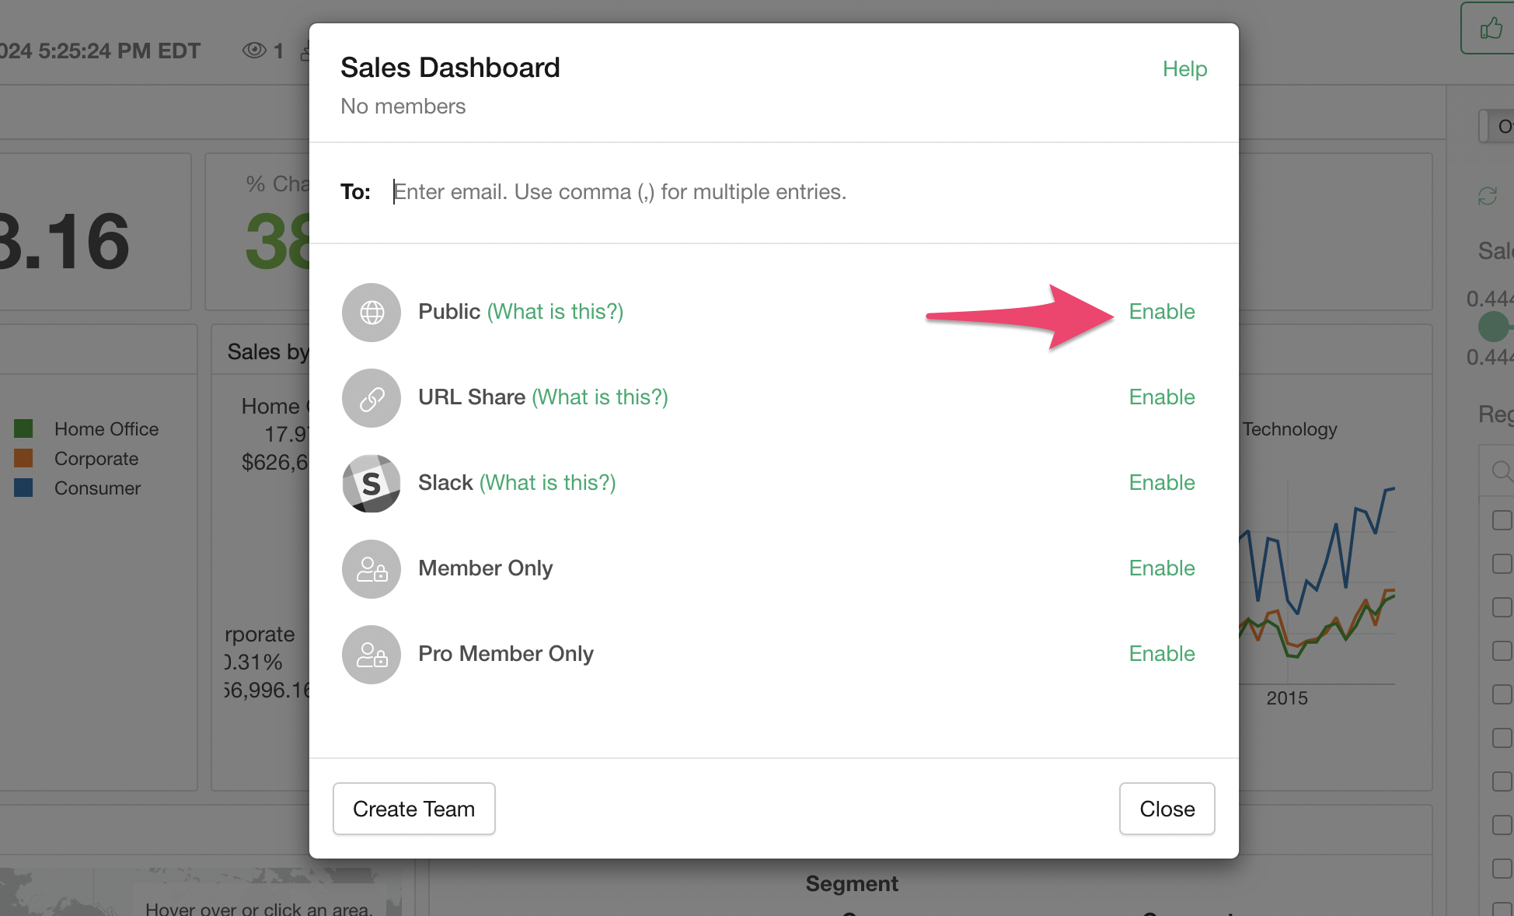This screenshot has width=1514, height=916.
Task: Enable URL Share option
Action: click(x=1162, y=397)
